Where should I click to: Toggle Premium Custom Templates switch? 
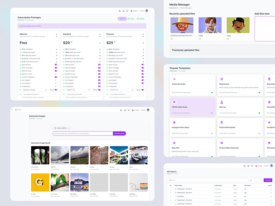coord(143,77)
